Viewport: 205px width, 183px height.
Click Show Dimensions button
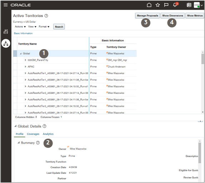pos(172,16)
